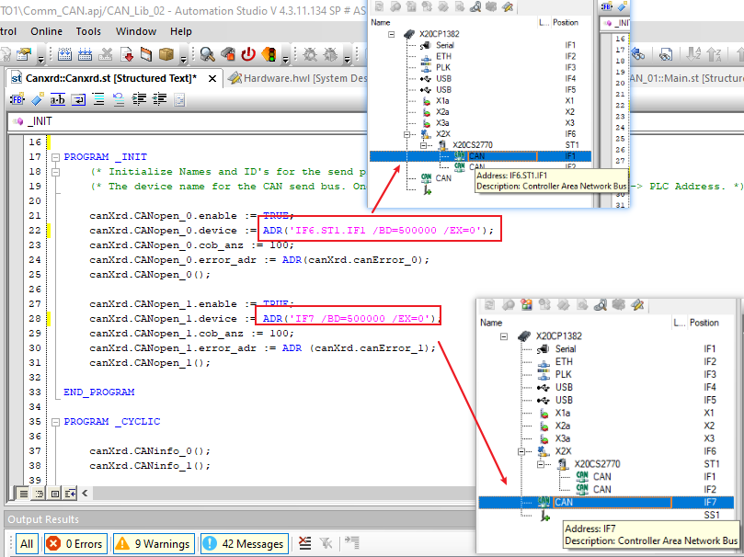Viewport: 744px width, 557px height.
Task: Open toolbar overflow arrow after traffic light icon
Action: tap(286, 59)
